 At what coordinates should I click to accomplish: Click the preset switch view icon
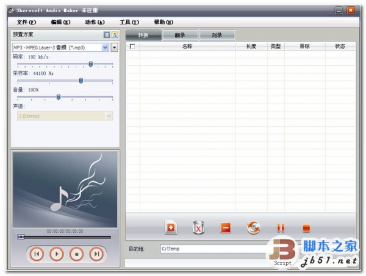coord(115,35)
